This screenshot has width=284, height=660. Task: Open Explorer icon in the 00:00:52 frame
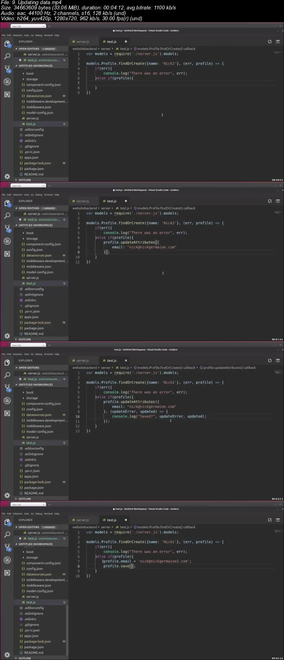(x=7, y=44)
